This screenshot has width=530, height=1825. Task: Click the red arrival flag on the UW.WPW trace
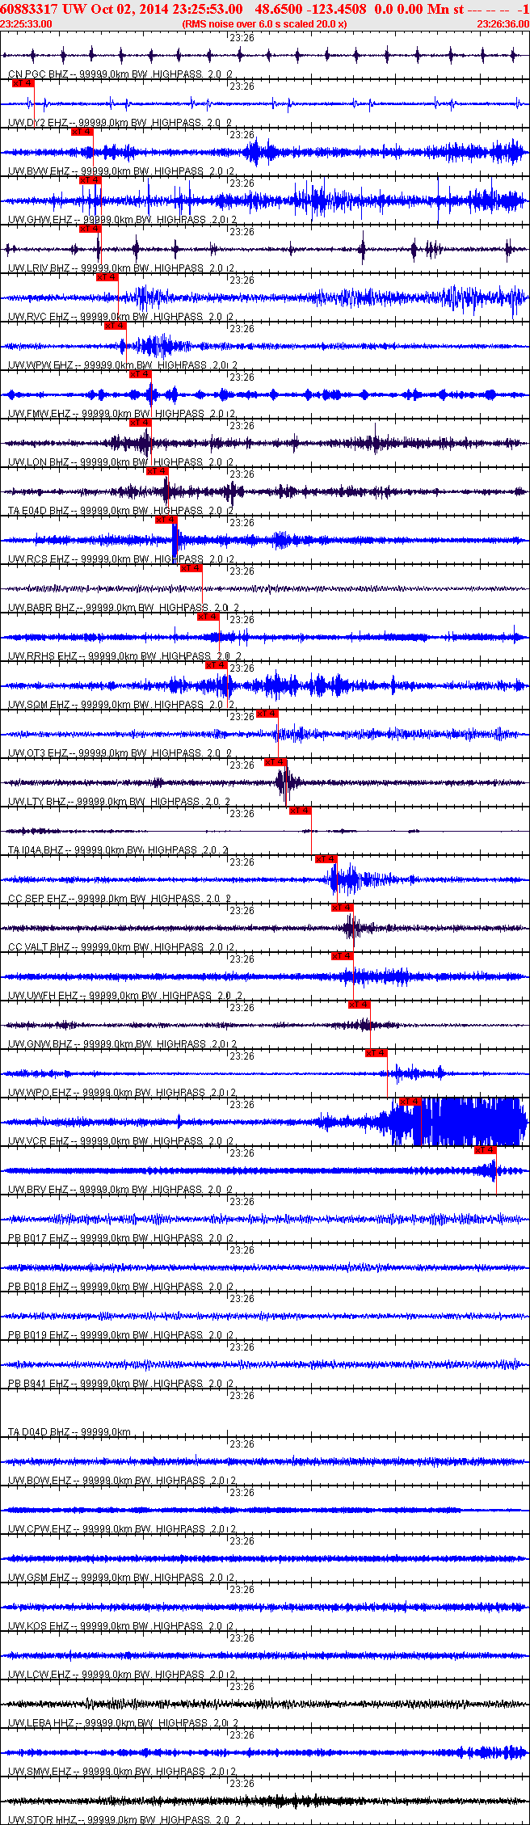pyautogui.click(x=116, y=326)
